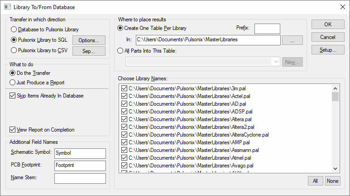This screenshot has height=196, width=350.
Task: Select All Parts Into This Table option
Action: [120, 51]
